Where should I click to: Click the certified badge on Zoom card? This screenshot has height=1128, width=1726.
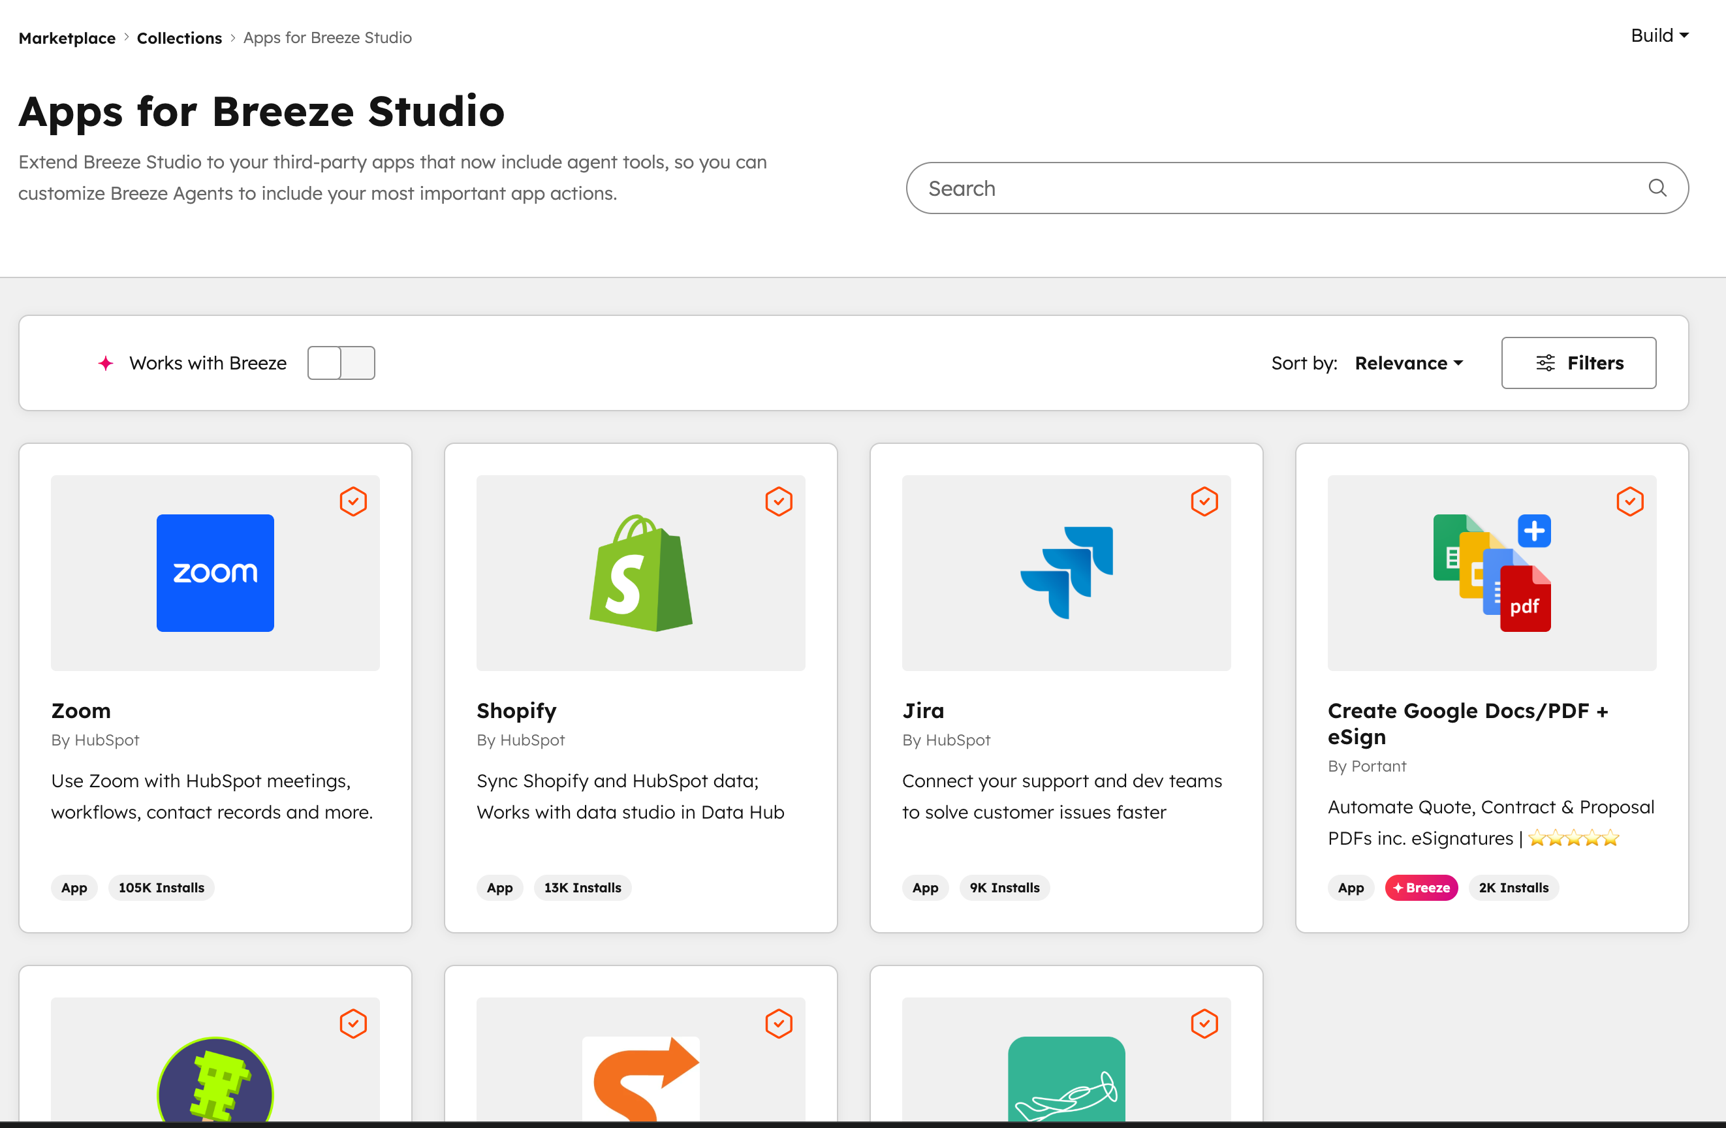(x=353, y=501)
